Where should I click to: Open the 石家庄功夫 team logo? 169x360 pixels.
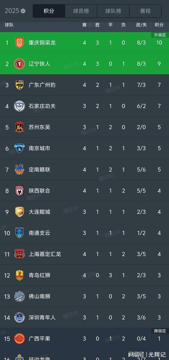19,106
